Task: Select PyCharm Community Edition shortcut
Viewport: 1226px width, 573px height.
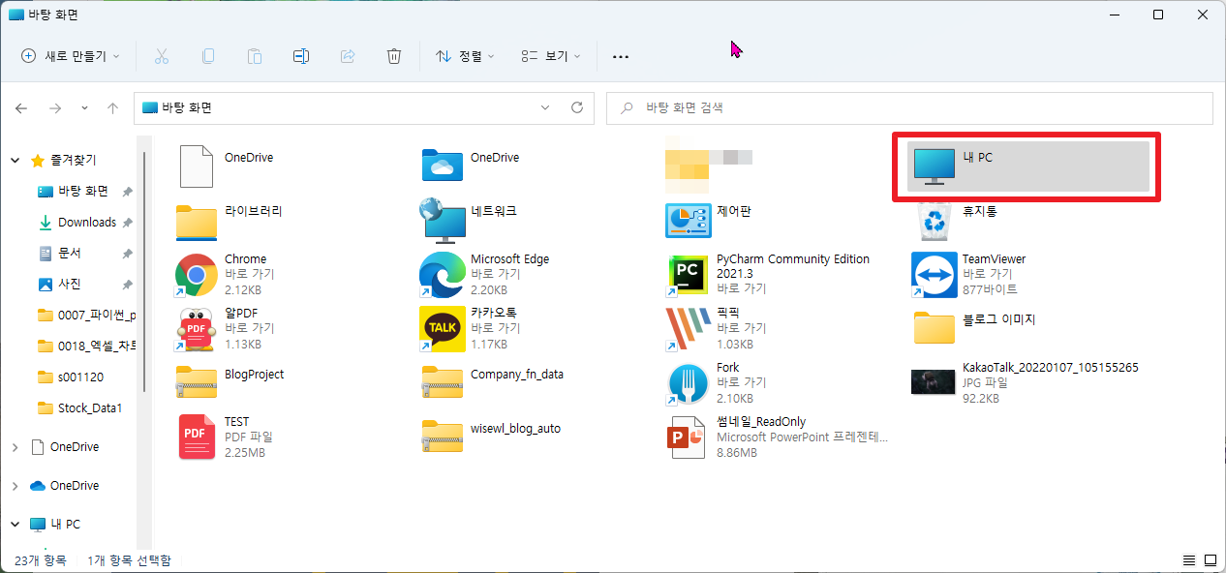Action: [689, 275]
